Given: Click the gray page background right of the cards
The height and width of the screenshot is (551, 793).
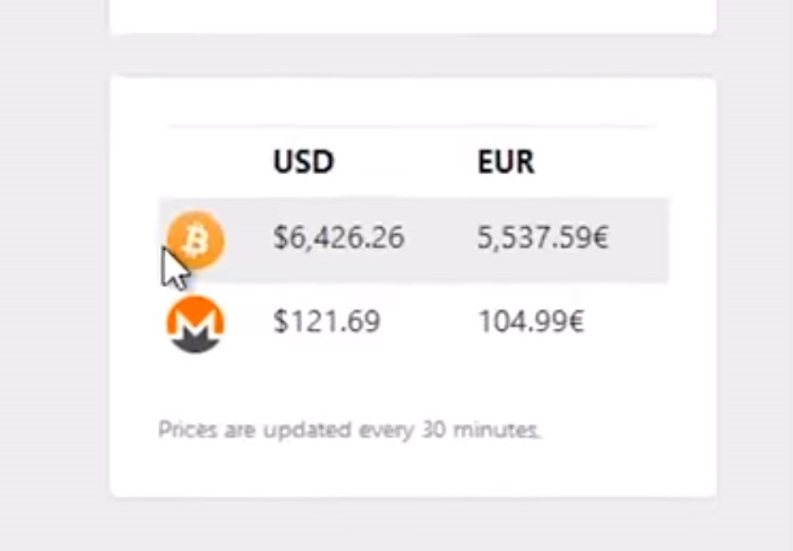Looking at the screenshot, I should pyautogui.click(x=754, y=284).
